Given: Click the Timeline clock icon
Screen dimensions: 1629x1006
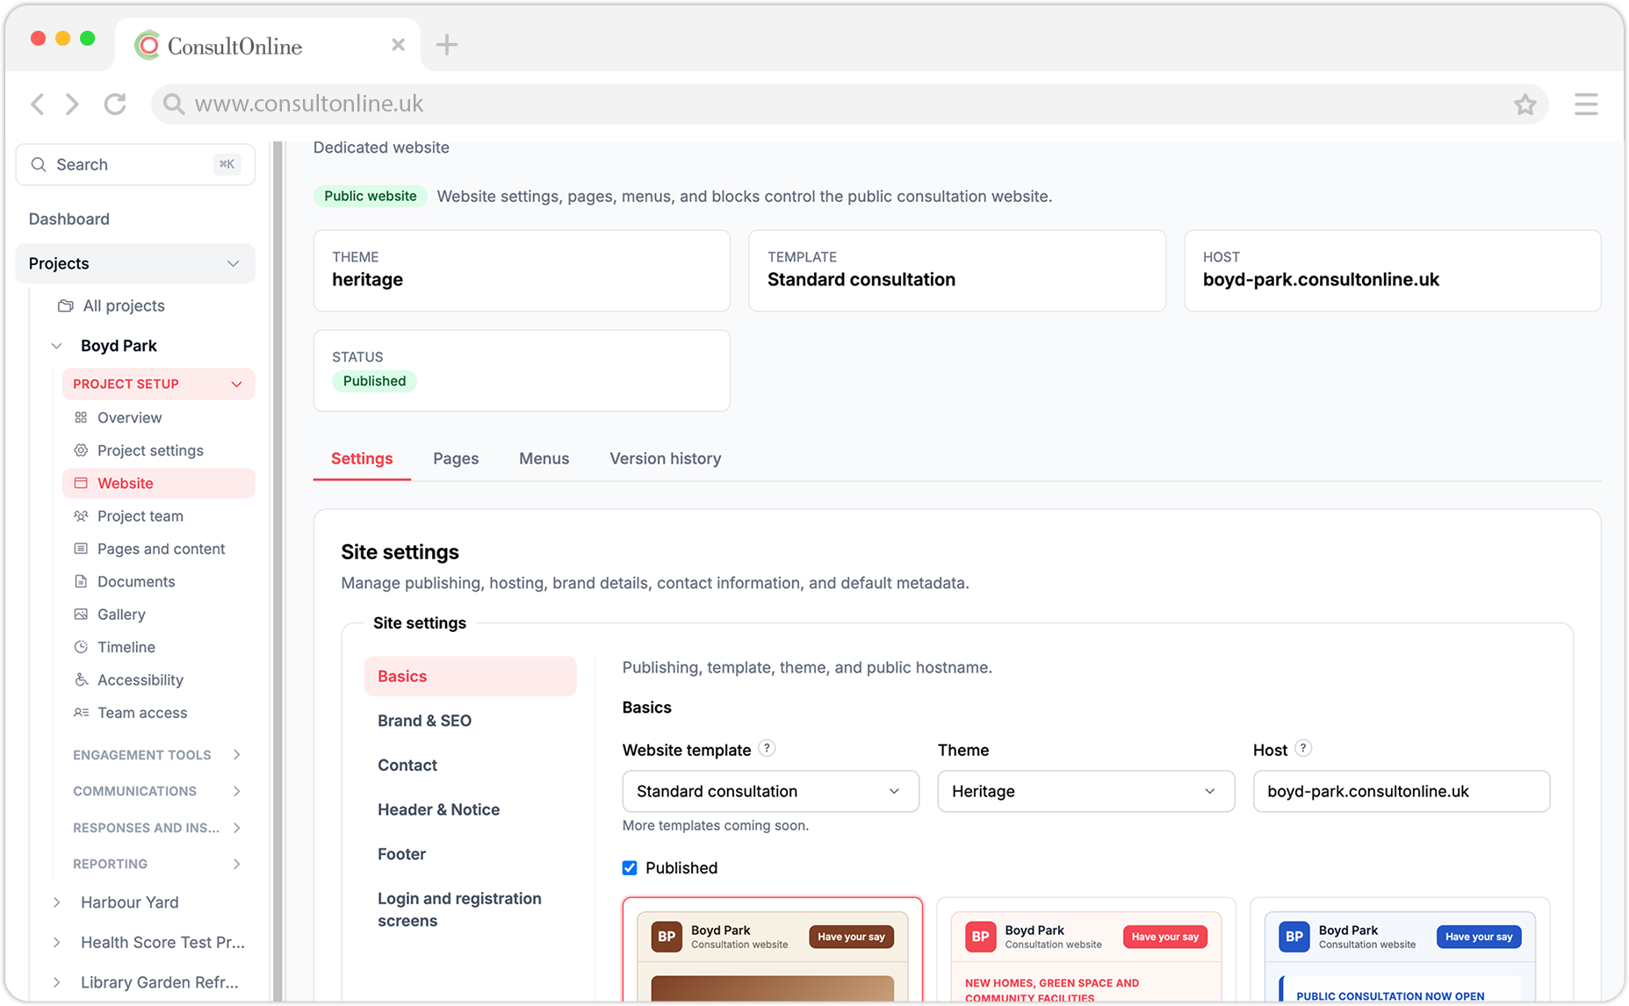Looking at the screenshot, I should point(81,647).
